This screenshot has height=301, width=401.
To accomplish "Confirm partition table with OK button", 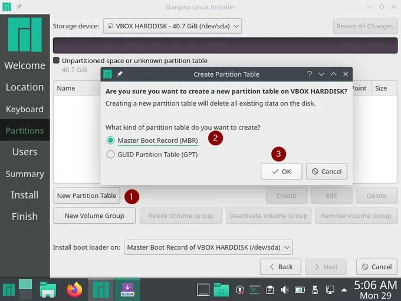I will [x=281, y=171].
